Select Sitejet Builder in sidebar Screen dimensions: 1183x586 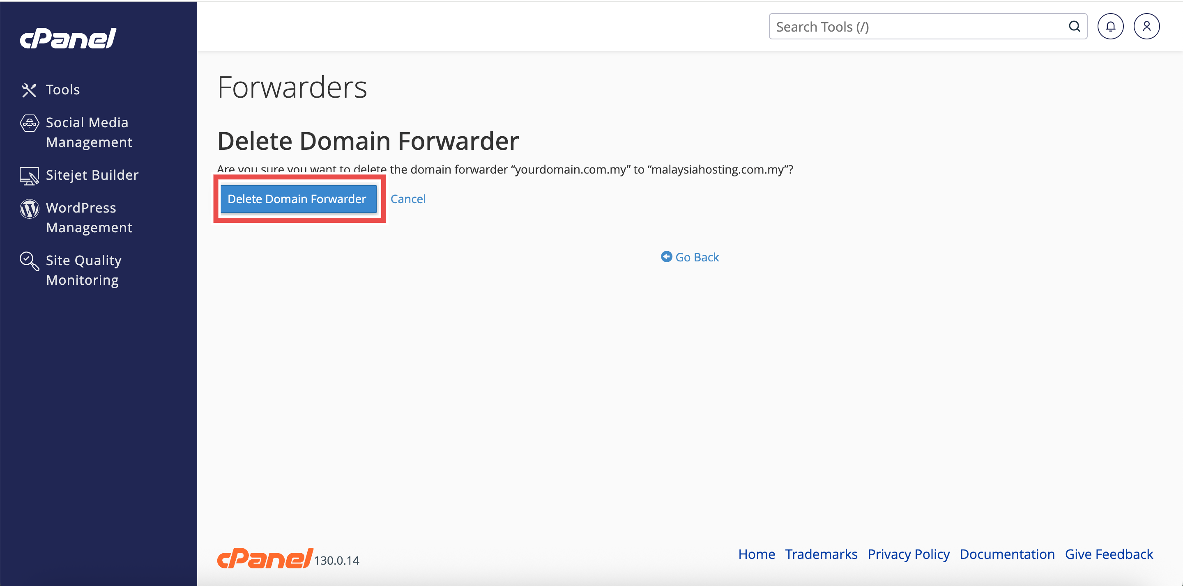pos(92,175)
